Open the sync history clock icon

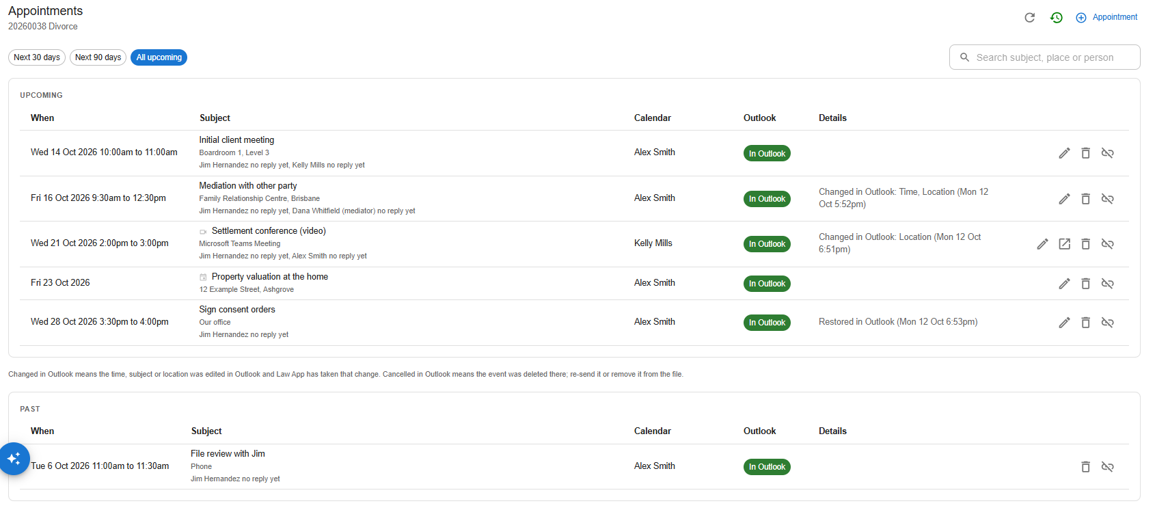[x=1057, y=18]
